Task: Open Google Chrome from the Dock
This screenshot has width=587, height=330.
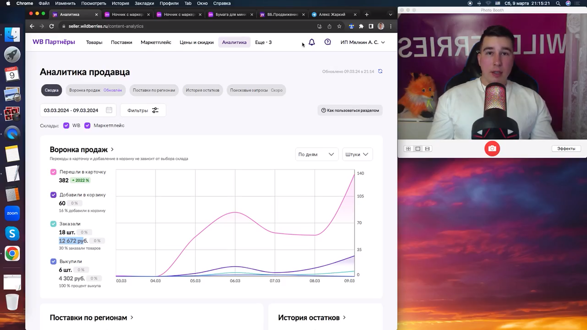Action: tap(12, 253)
